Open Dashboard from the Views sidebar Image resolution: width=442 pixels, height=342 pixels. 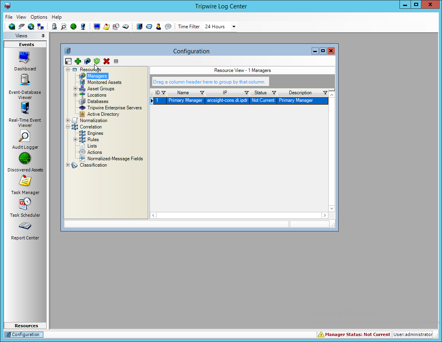[x=25, y=61]
